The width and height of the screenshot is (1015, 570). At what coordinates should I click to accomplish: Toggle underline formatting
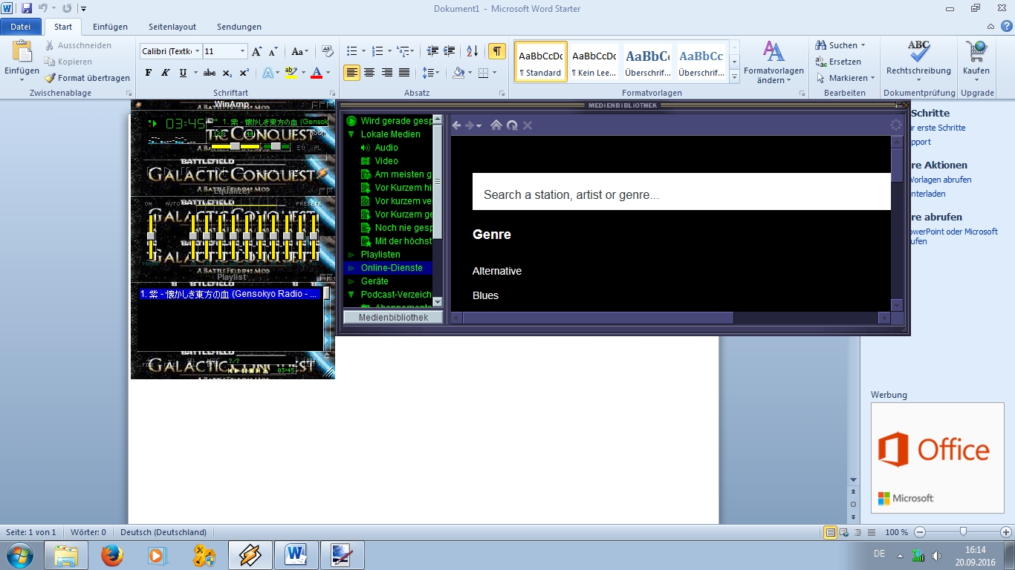pyautogui.click(x=183, y=73)
